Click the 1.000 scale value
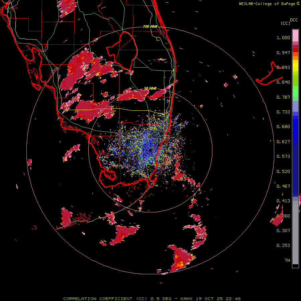The height and width of the screenshot is (301, 301). pos(283,38)
